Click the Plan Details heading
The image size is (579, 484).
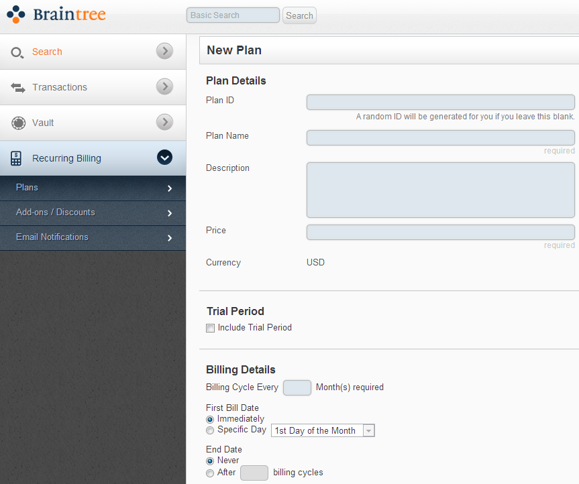point(236,81)
